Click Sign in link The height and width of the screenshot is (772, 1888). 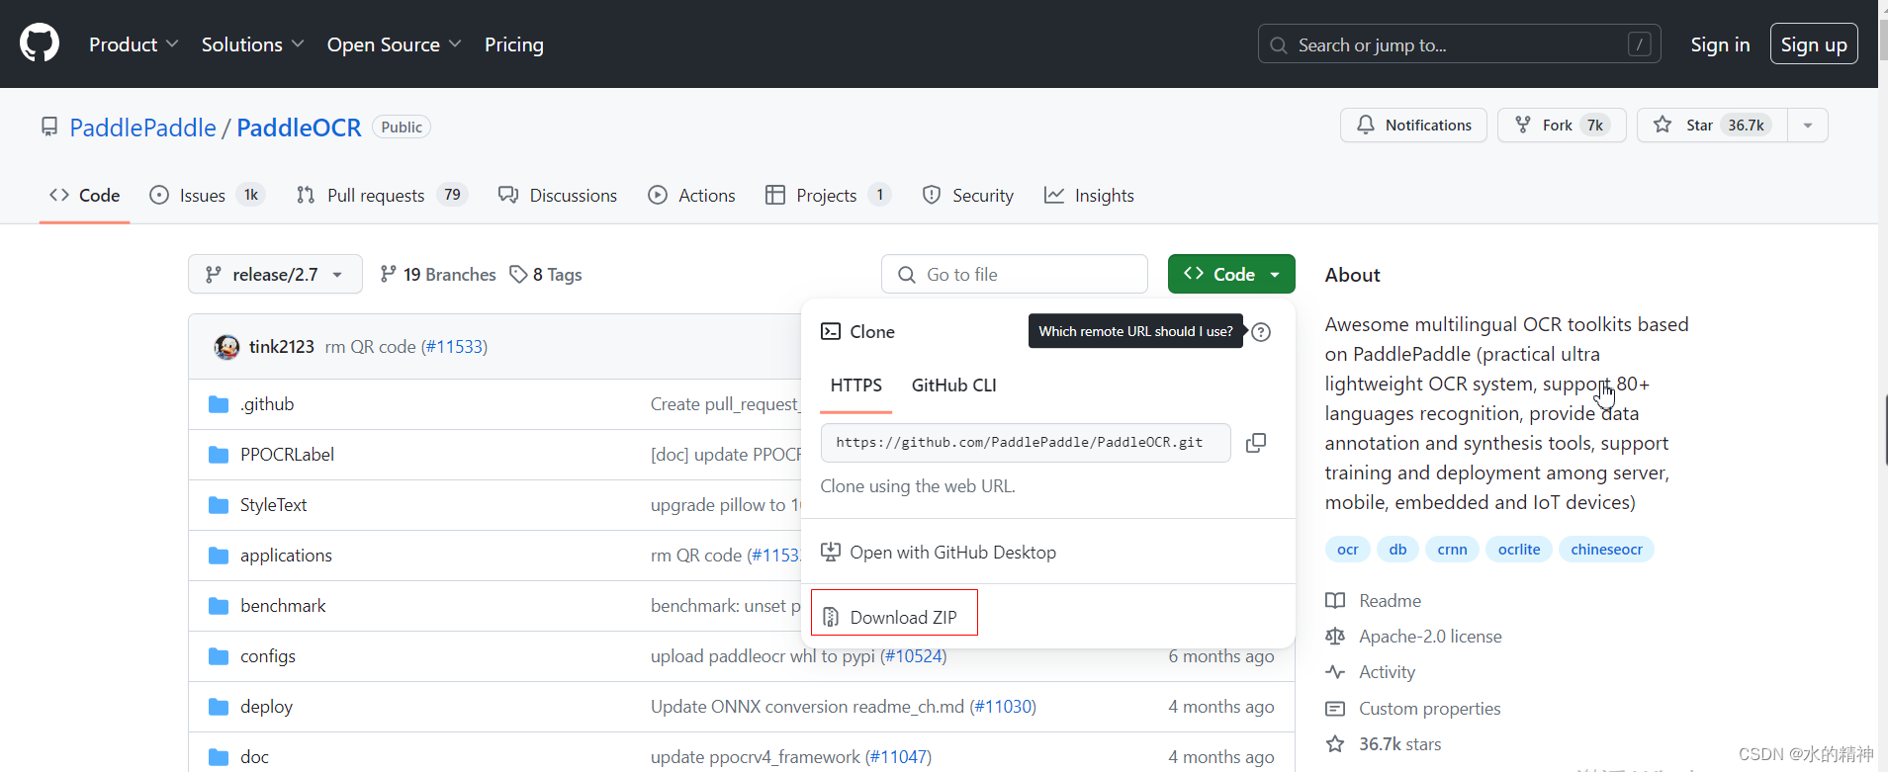coord(1720,44)
